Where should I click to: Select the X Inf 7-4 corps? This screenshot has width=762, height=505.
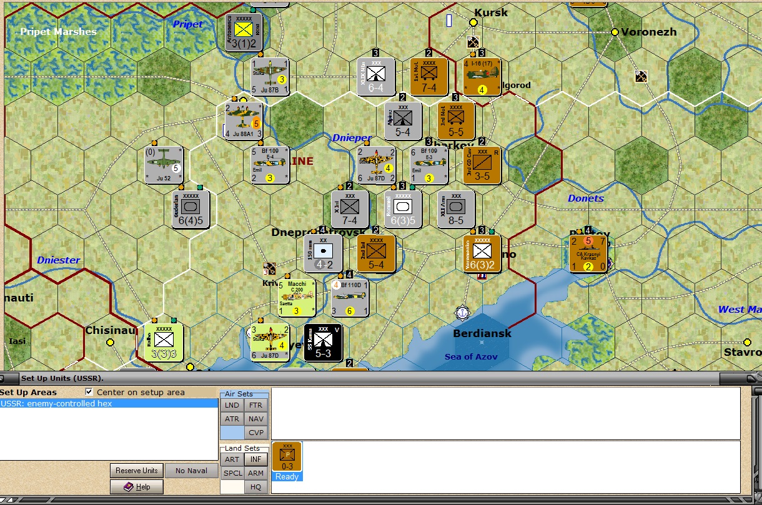[350, 209]
